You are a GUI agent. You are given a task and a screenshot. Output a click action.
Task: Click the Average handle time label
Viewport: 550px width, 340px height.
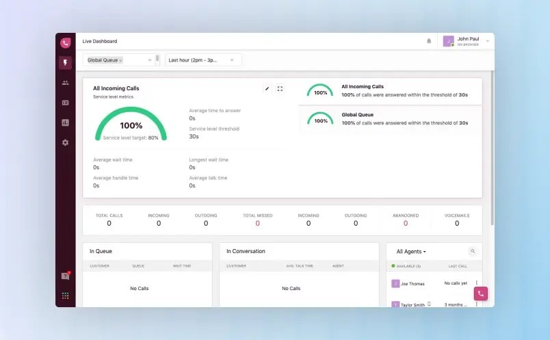pos(116,178)
